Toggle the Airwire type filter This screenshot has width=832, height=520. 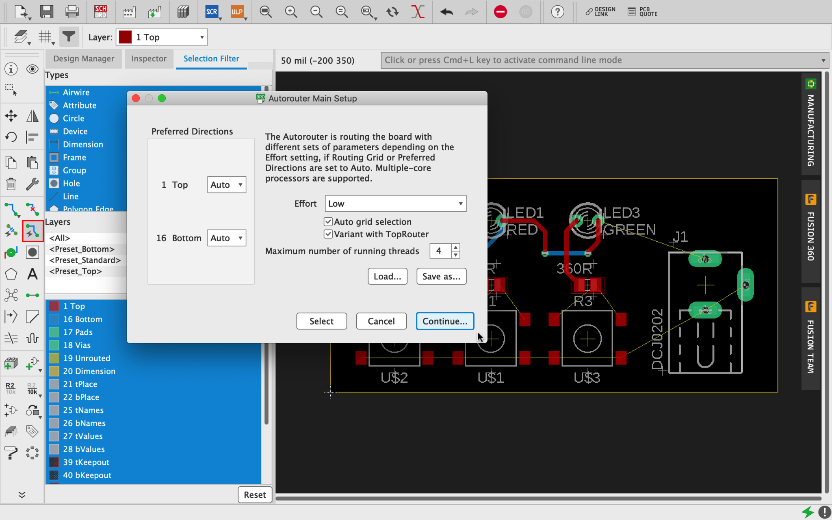coord(76,92)
